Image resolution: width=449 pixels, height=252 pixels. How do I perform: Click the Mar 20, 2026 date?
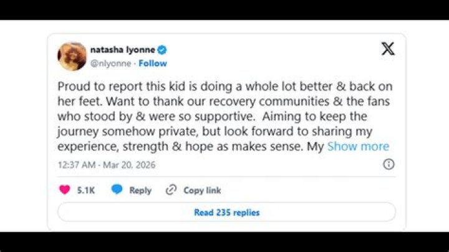pyautogui.click(x=129, y=165)
